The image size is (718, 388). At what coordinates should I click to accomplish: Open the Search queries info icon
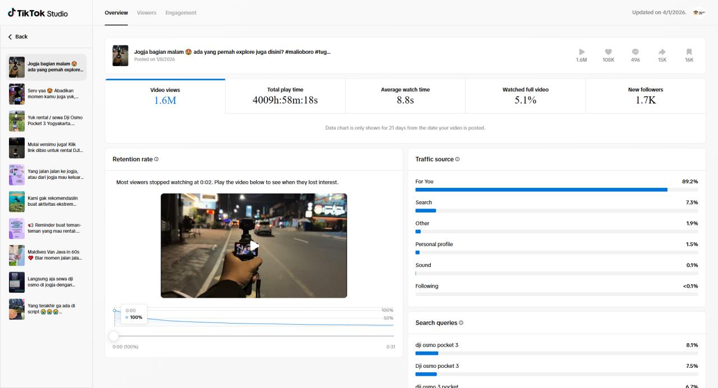click(x=461, y=322)
